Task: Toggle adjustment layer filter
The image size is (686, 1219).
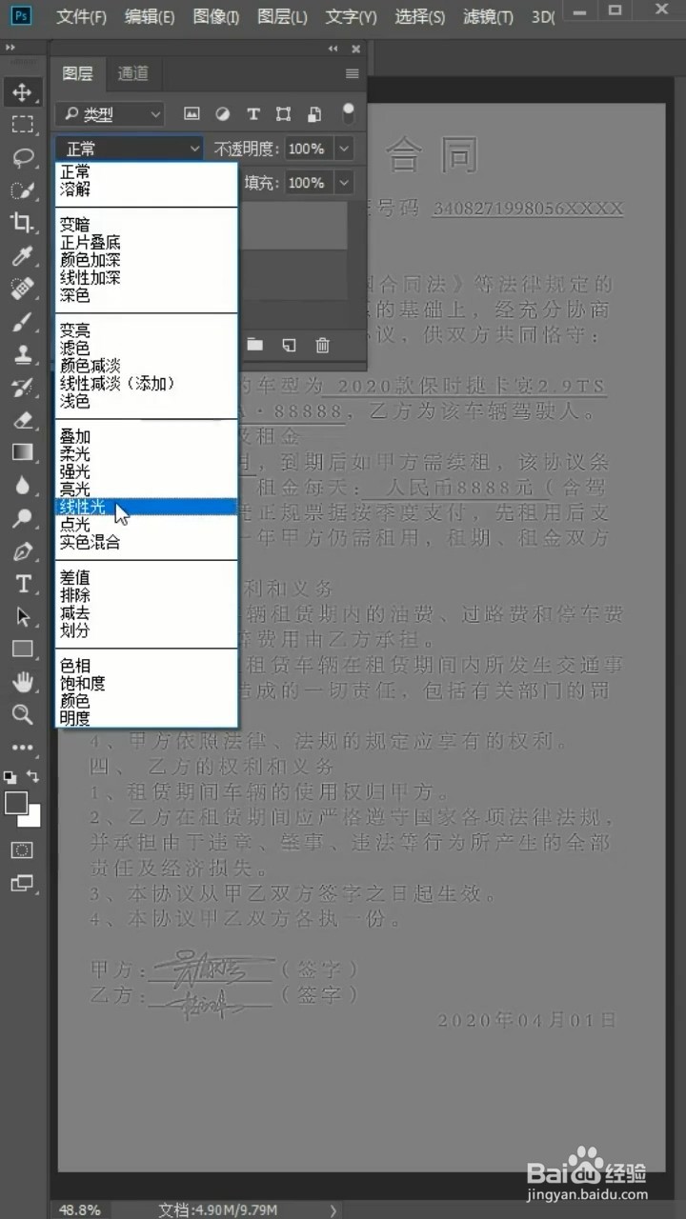Action: pos(222,114)
